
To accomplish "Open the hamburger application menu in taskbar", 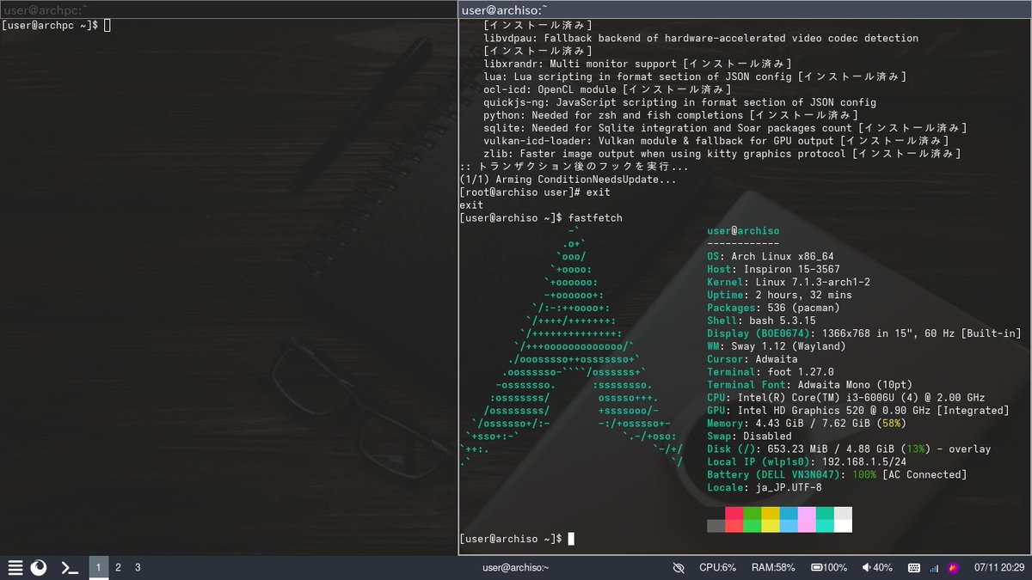I will click(15, 567).
